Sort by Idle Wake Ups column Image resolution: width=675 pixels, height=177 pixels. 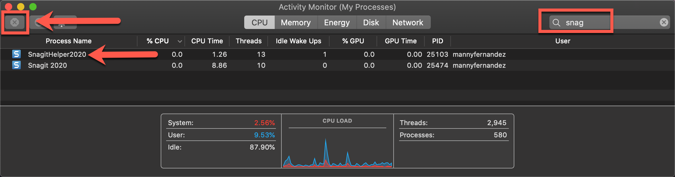tap(298, 41)
